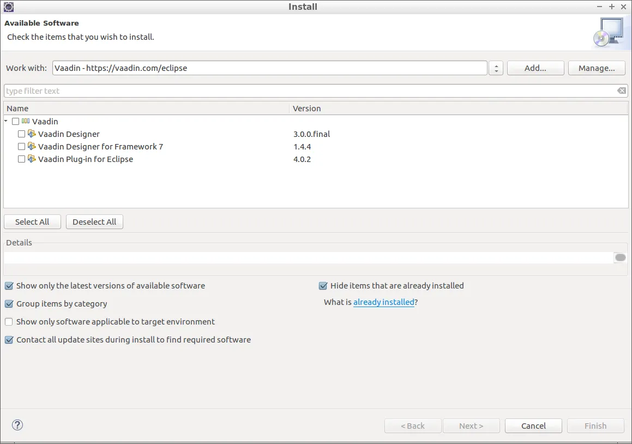Sort the list by Name column header
Screen dimensions: 632x444
coord(17,109)
